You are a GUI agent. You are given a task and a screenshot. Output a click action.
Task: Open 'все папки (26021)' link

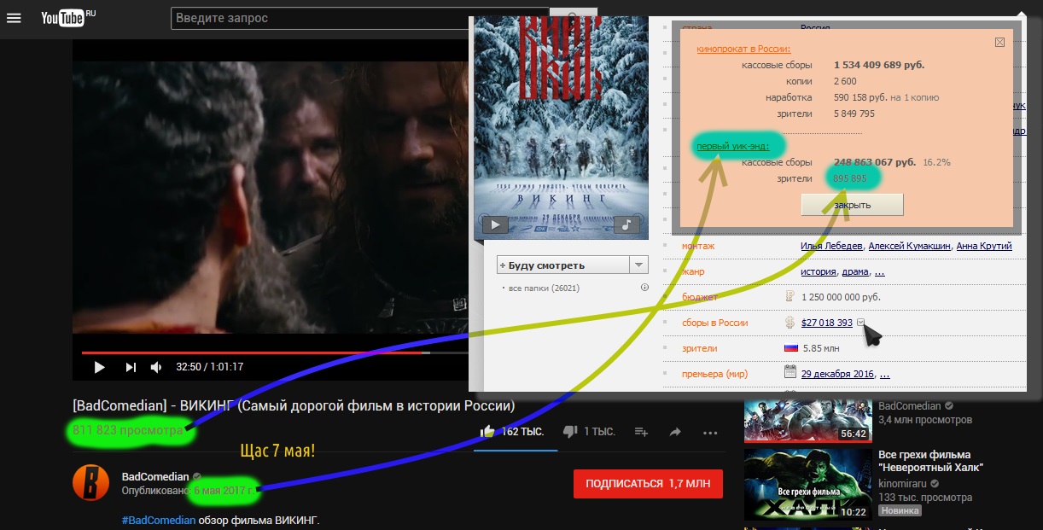tap(543, 288)
